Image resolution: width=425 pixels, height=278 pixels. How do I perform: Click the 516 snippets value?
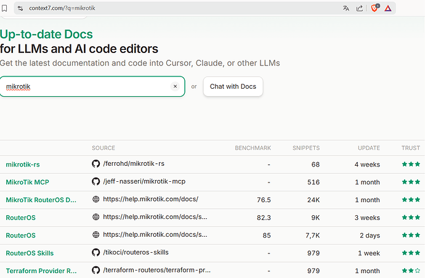coord(314,182)
